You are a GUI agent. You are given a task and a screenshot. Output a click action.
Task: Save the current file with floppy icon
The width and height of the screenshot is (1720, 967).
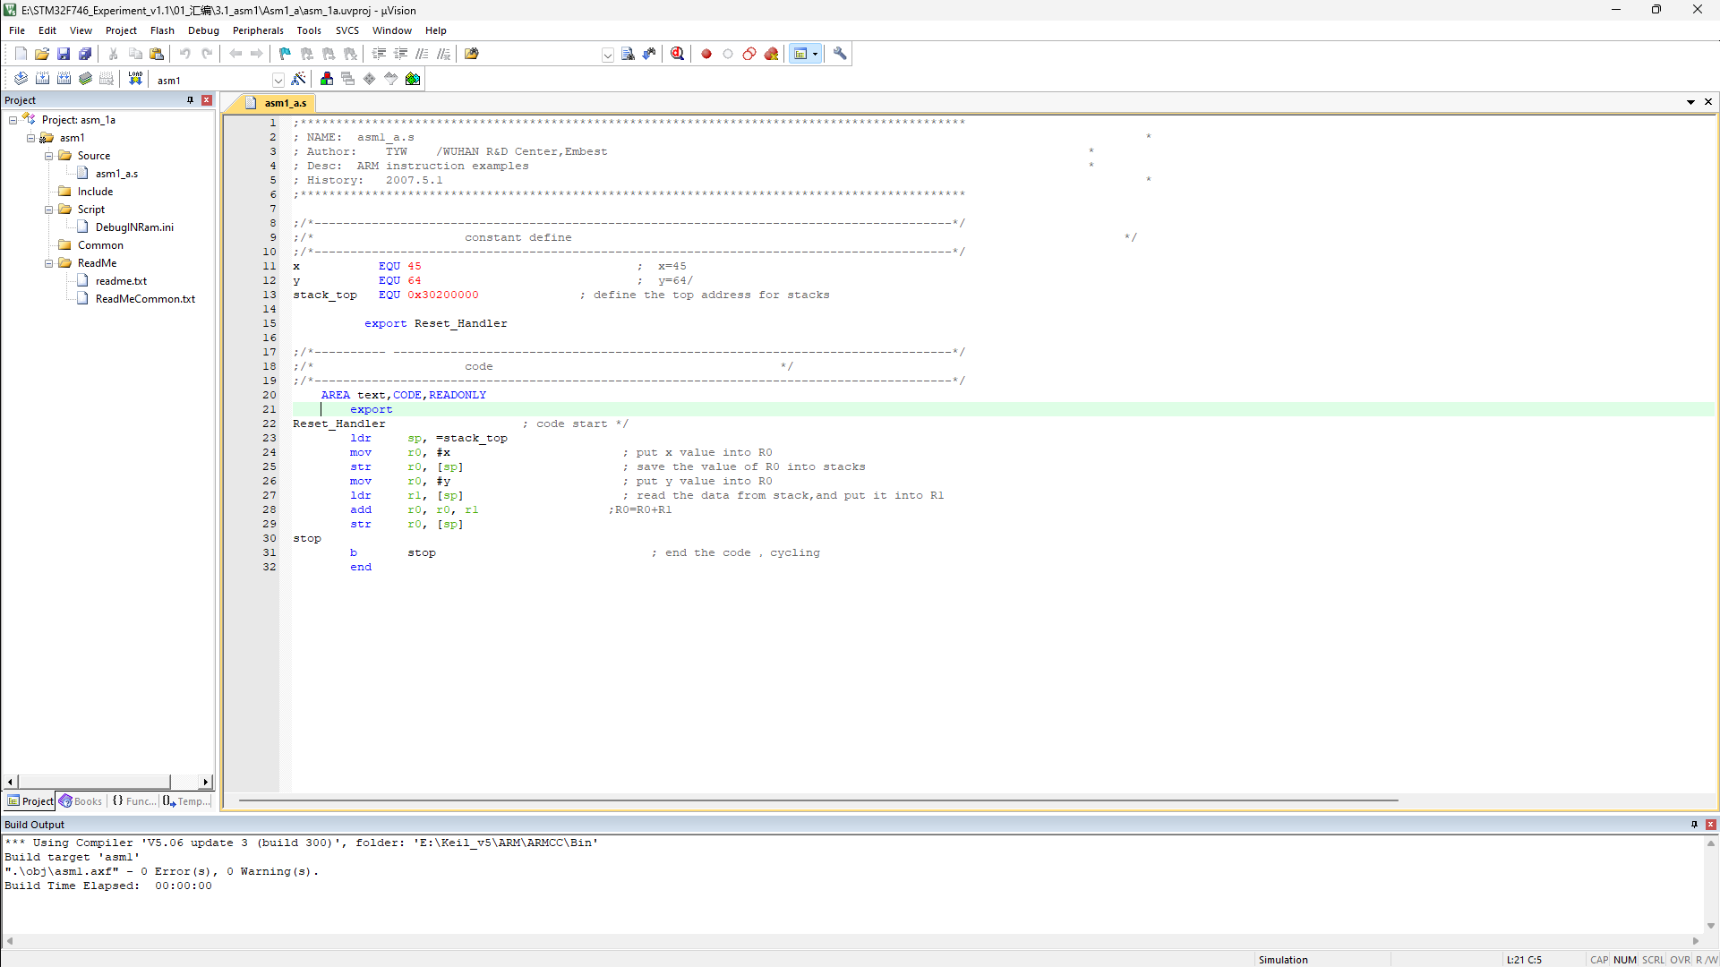pyautogui.click(x=64, y=54)
